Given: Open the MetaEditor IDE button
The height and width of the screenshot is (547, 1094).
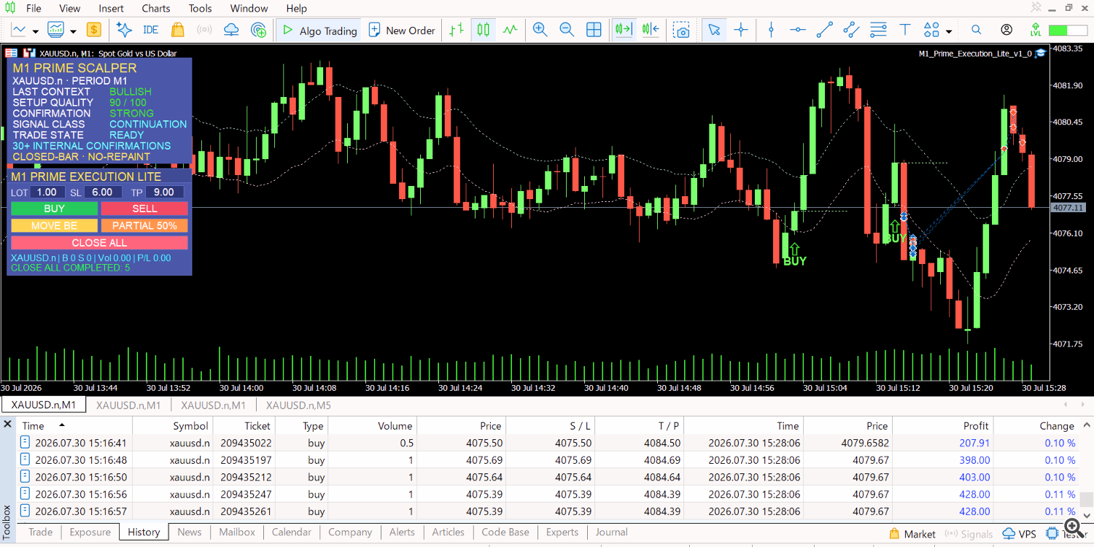Looking at the screenshot, I should click(150, 30).
